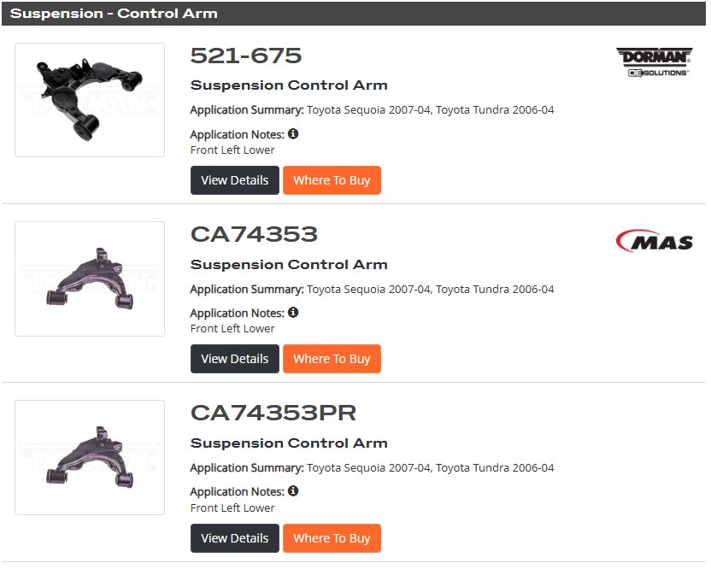711x569 pixels.
Task: Select the CA74353 control arm product image
Action: [x=90, y=279]
